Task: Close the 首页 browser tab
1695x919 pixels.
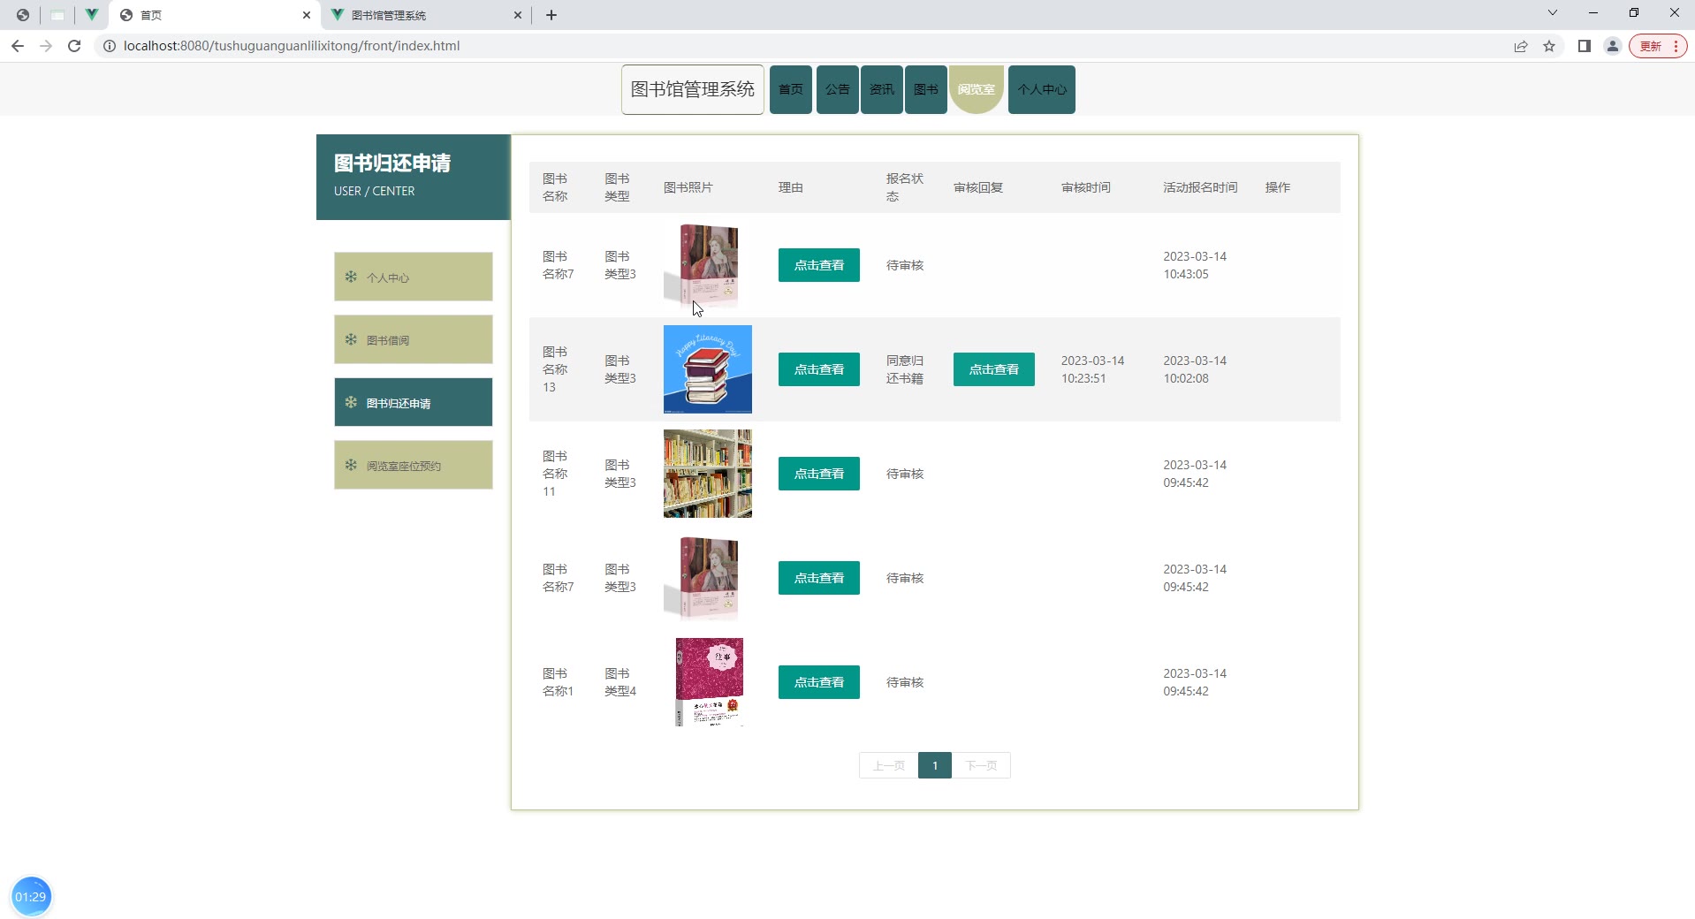Action: coord(307,15)
